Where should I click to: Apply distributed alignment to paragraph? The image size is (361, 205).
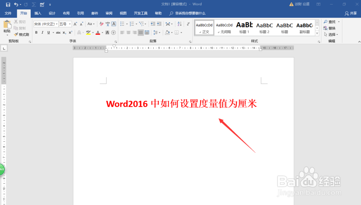pos(147,33)
